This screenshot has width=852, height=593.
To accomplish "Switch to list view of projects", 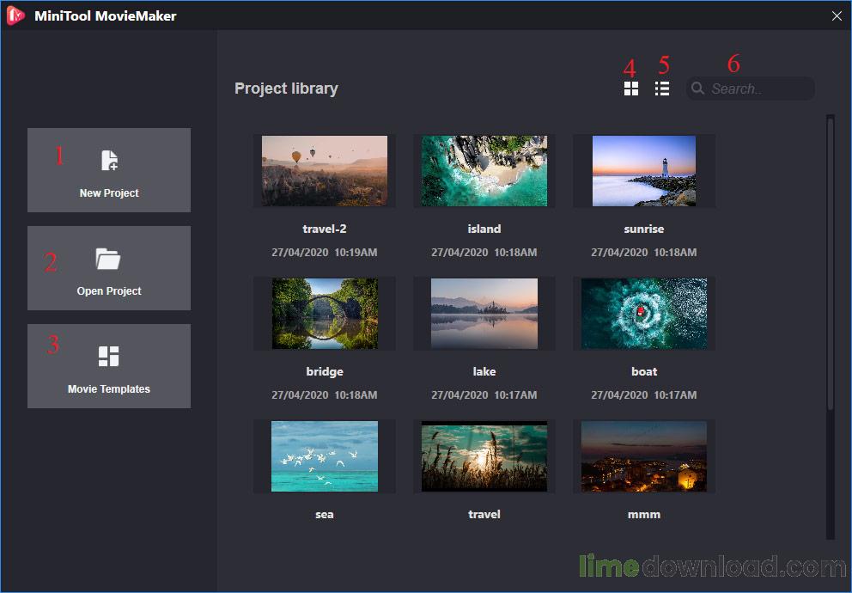I will (661, 89).
